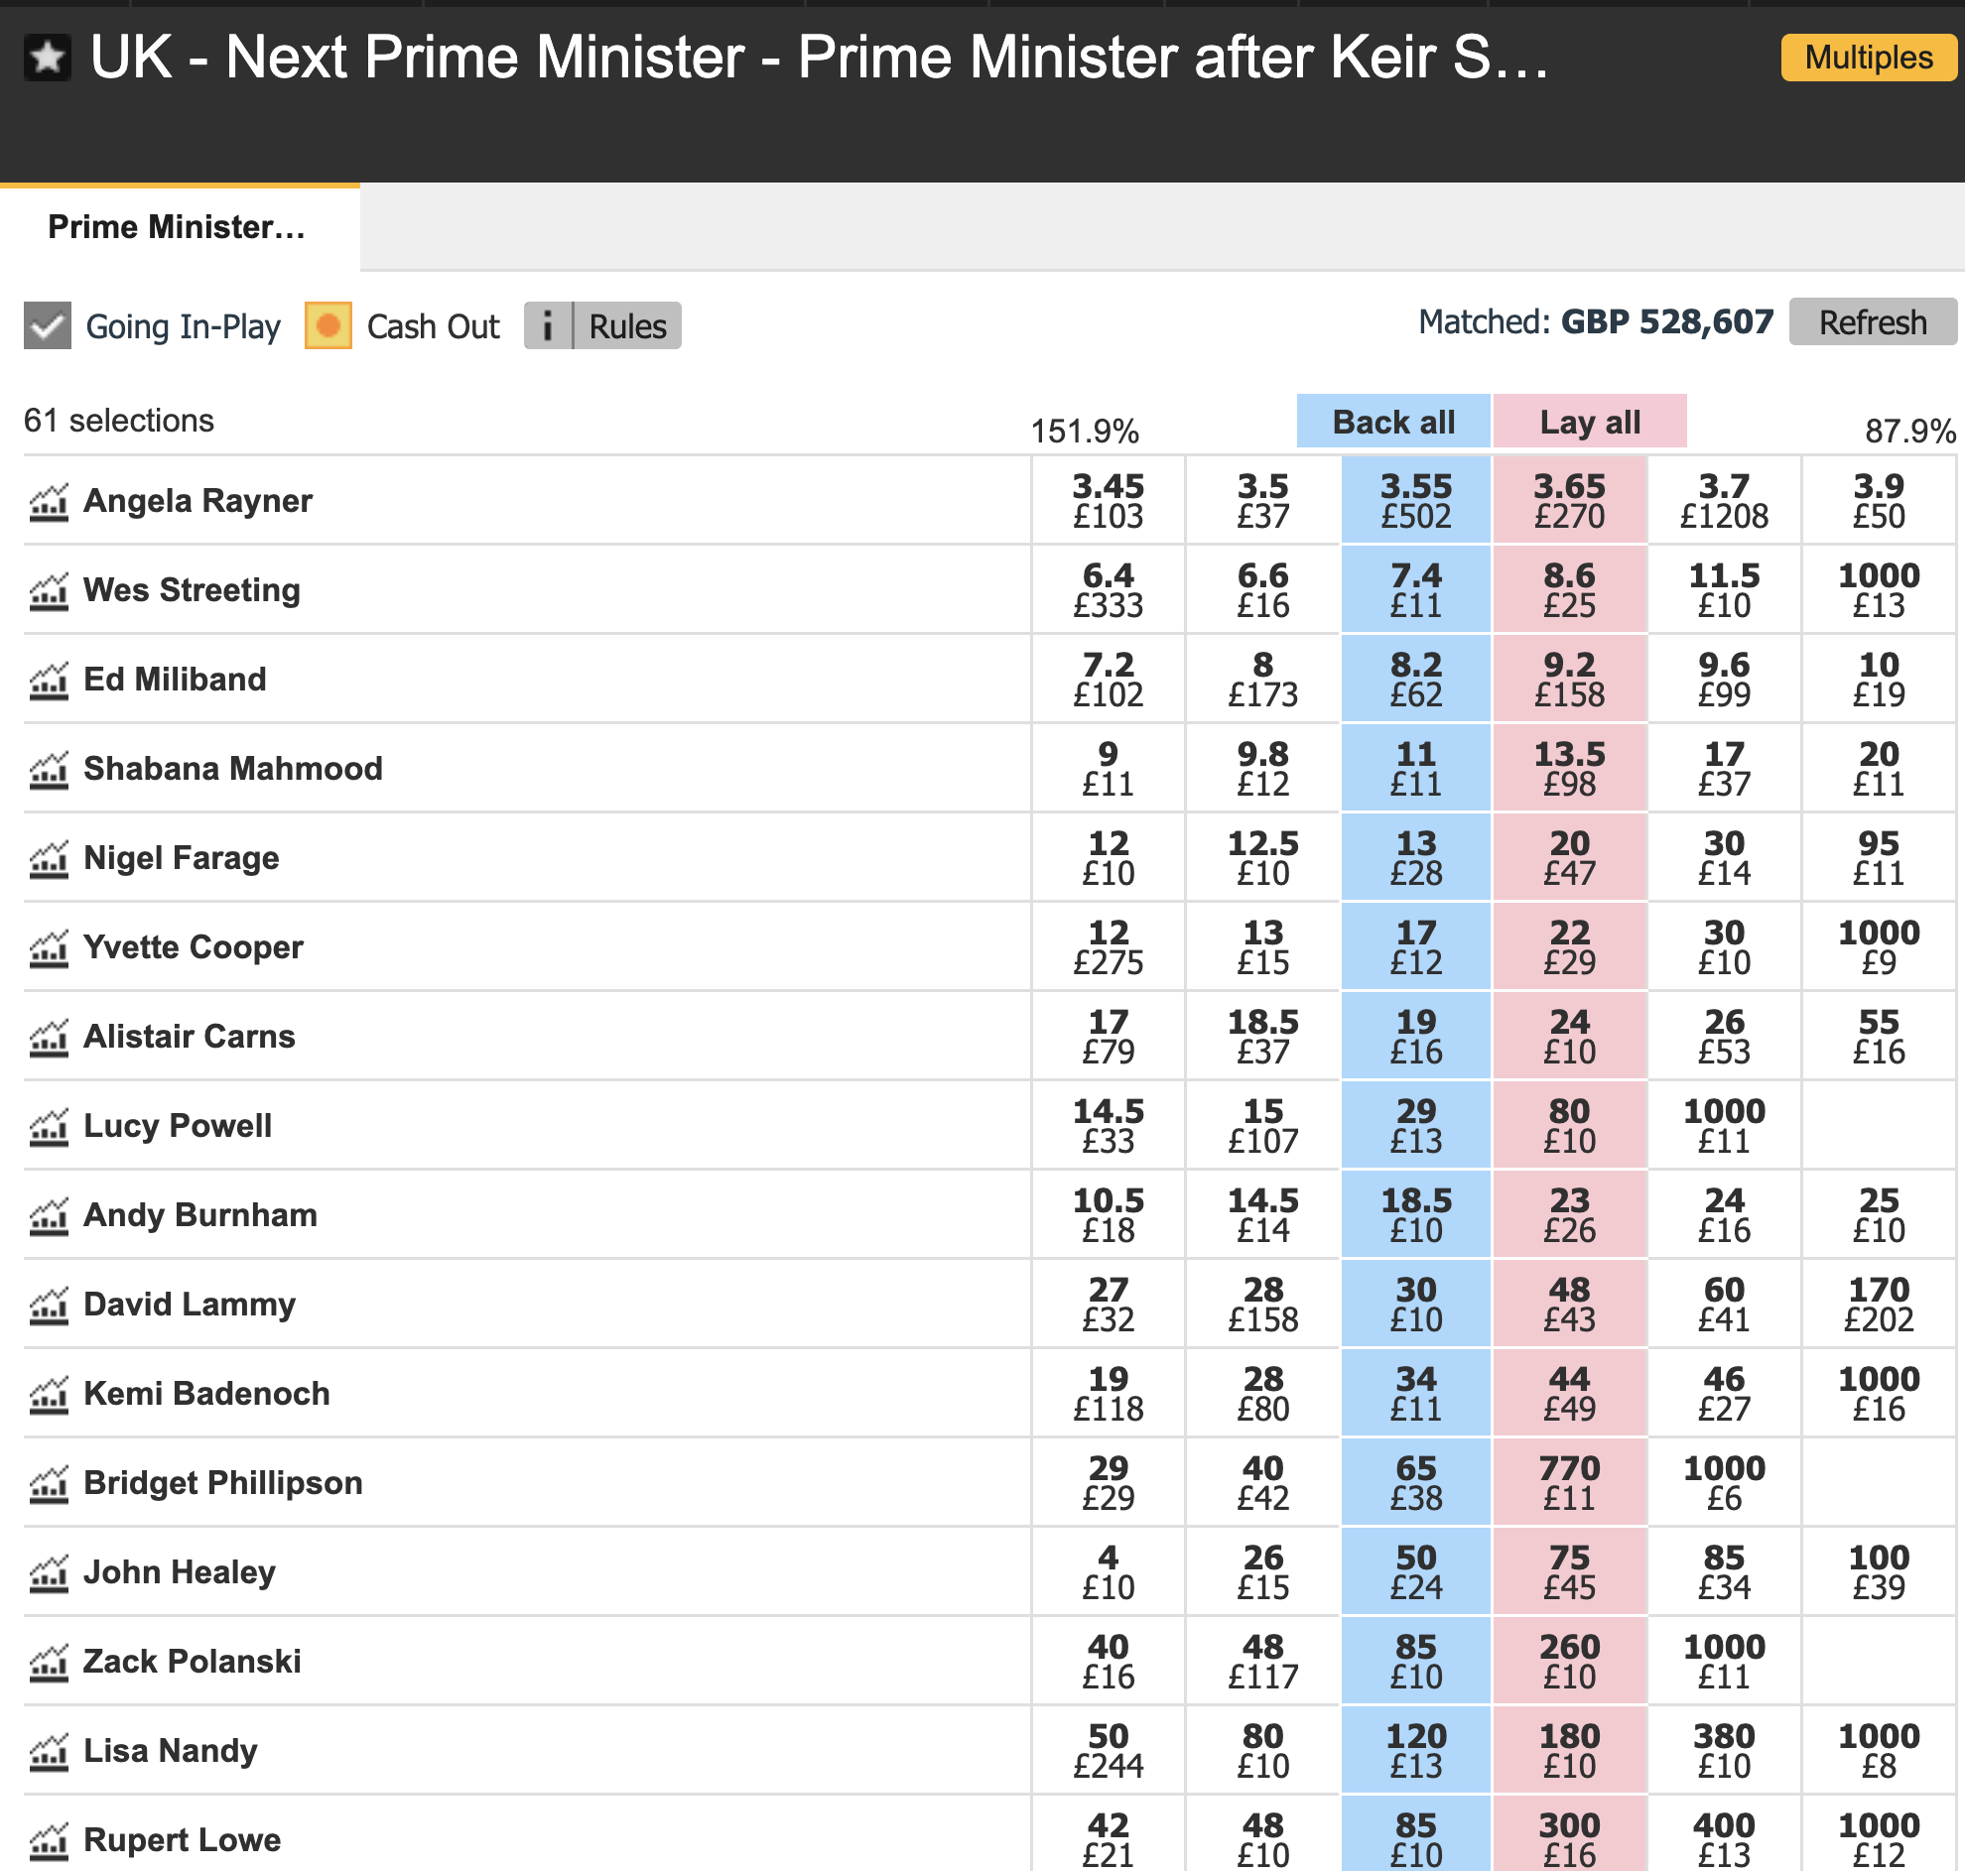Toggle the Going In-Play checkbox
The width and height of the screenshot is (1965, 1871).
48,326
